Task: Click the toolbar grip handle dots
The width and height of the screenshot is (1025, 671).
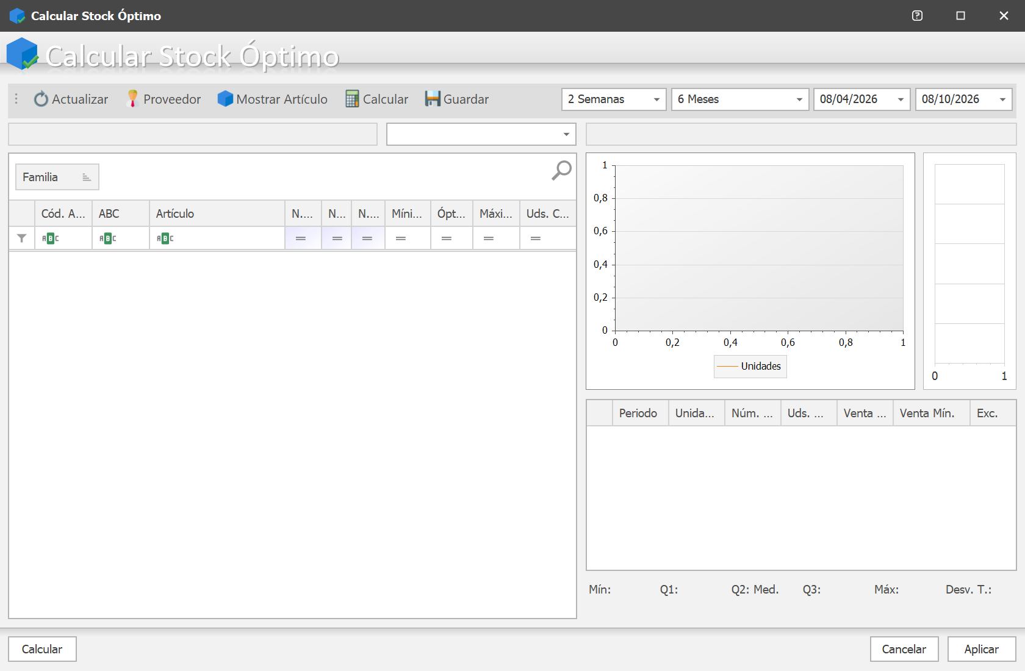Action: [16, 99]
